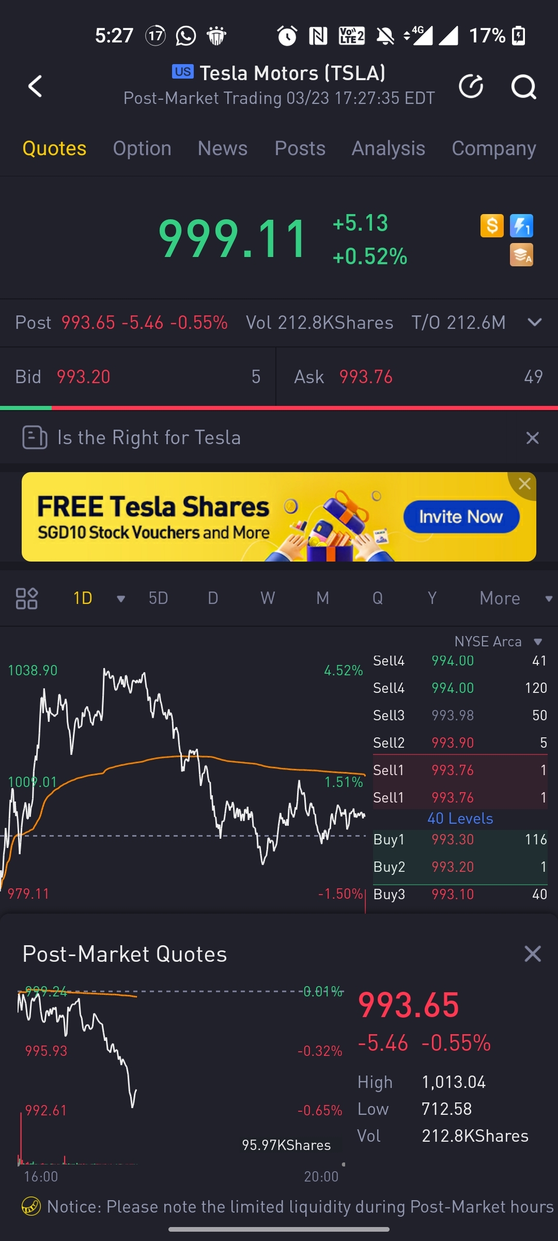Expand the post-market details chevron
Screen dimensions: 558x1241
(x=535, y=322)
